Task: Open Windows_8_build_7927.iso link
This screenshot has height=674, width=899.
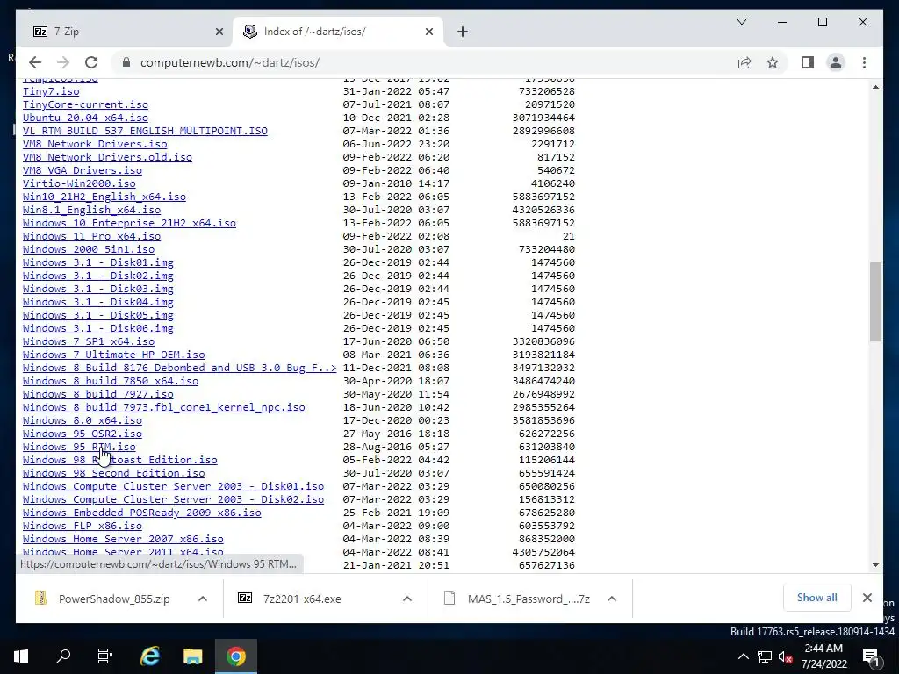Action: tap(98, 394)
